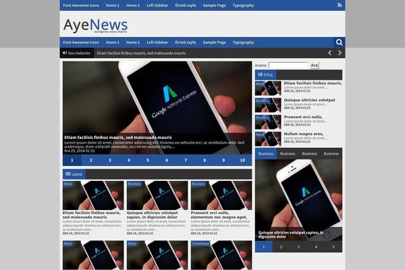This screenshot has height=270, width=405.
Task: Open Latest card image for Etiam facilisis
Action: [x=93, y=195]
